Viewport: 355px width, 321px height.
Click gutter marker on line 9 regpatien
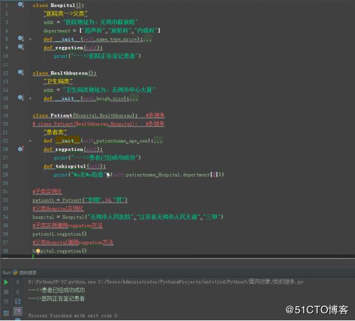point(21,47)
